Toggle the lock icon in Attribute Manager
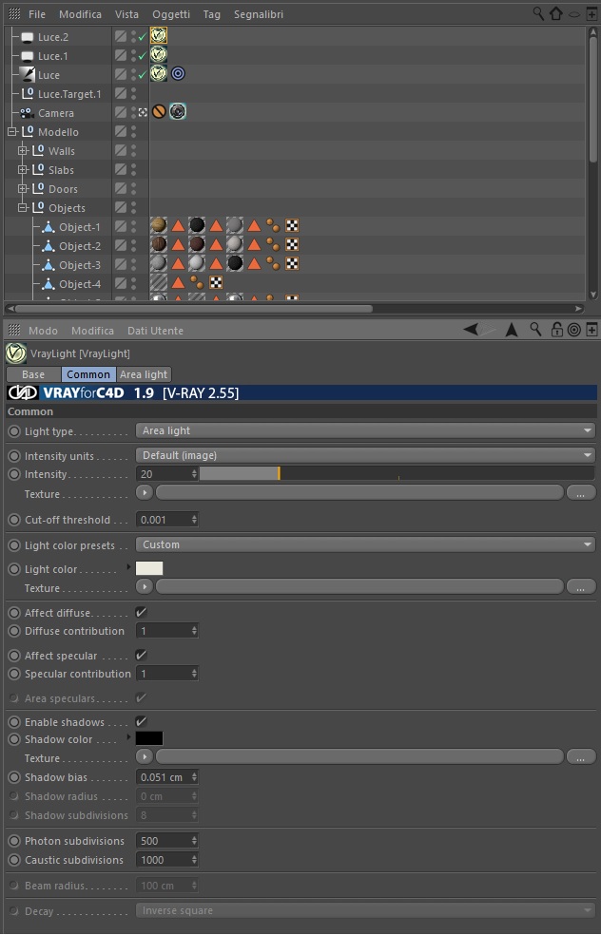The image size is (601, 935). click(x=556, y=330)
